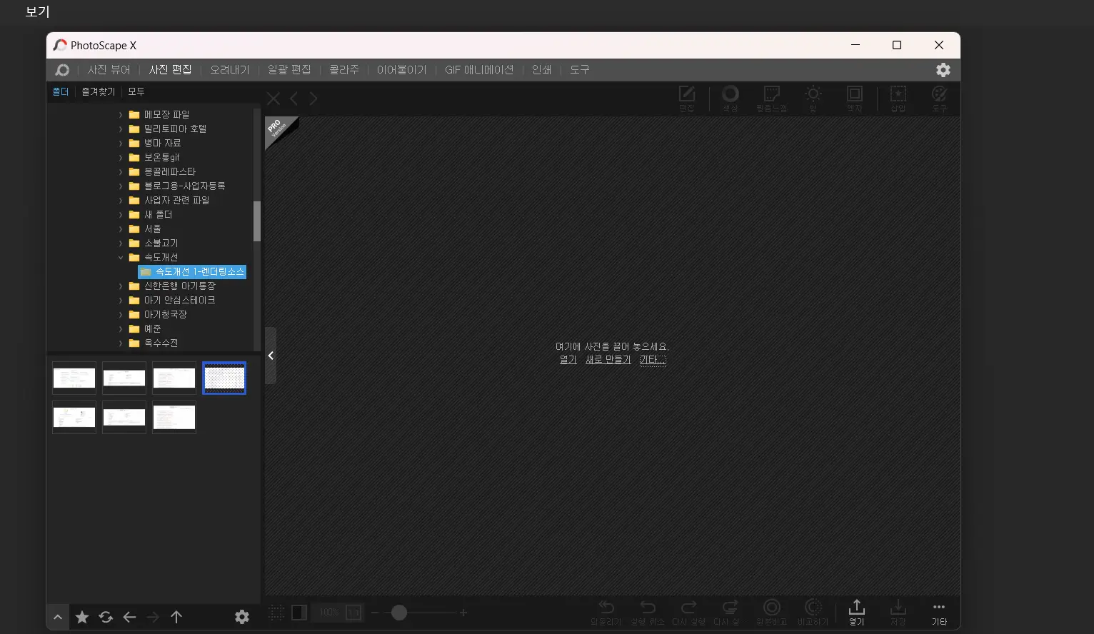
Task: Click the folder tree vertical scrollbar
Action: [257, 221]
